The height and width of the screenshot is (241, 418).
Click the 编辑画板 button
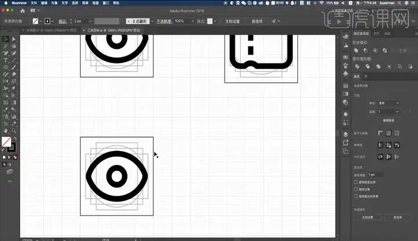tap(388, 120)
